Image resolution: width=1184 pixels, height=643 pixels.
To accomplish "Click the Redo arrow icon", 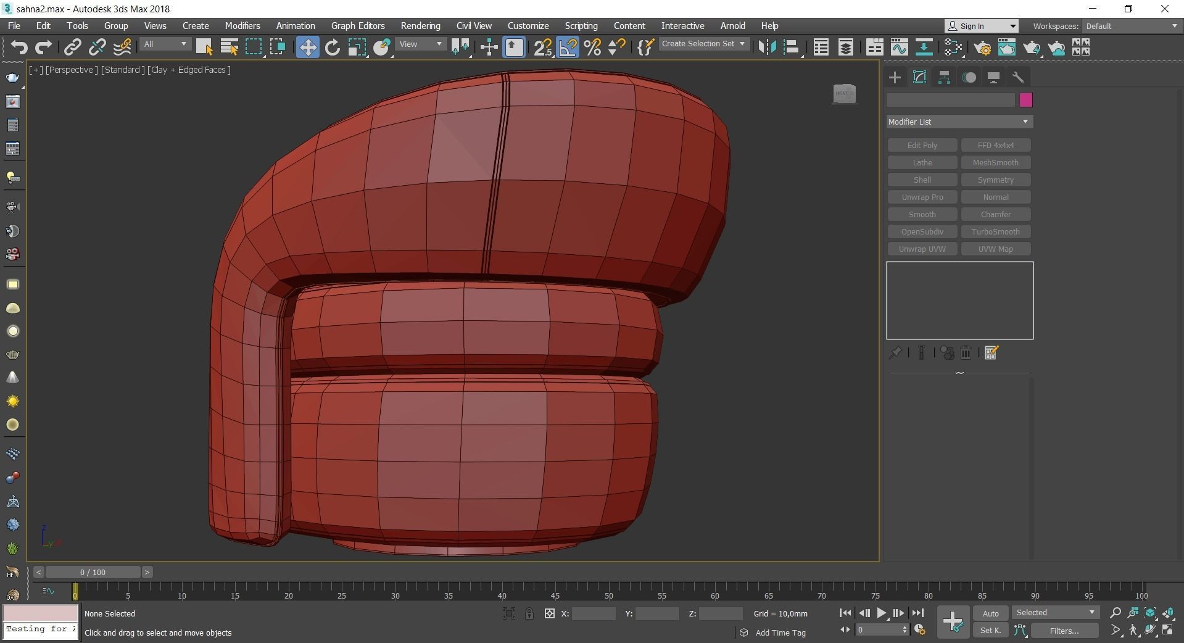I will point(43,48).
